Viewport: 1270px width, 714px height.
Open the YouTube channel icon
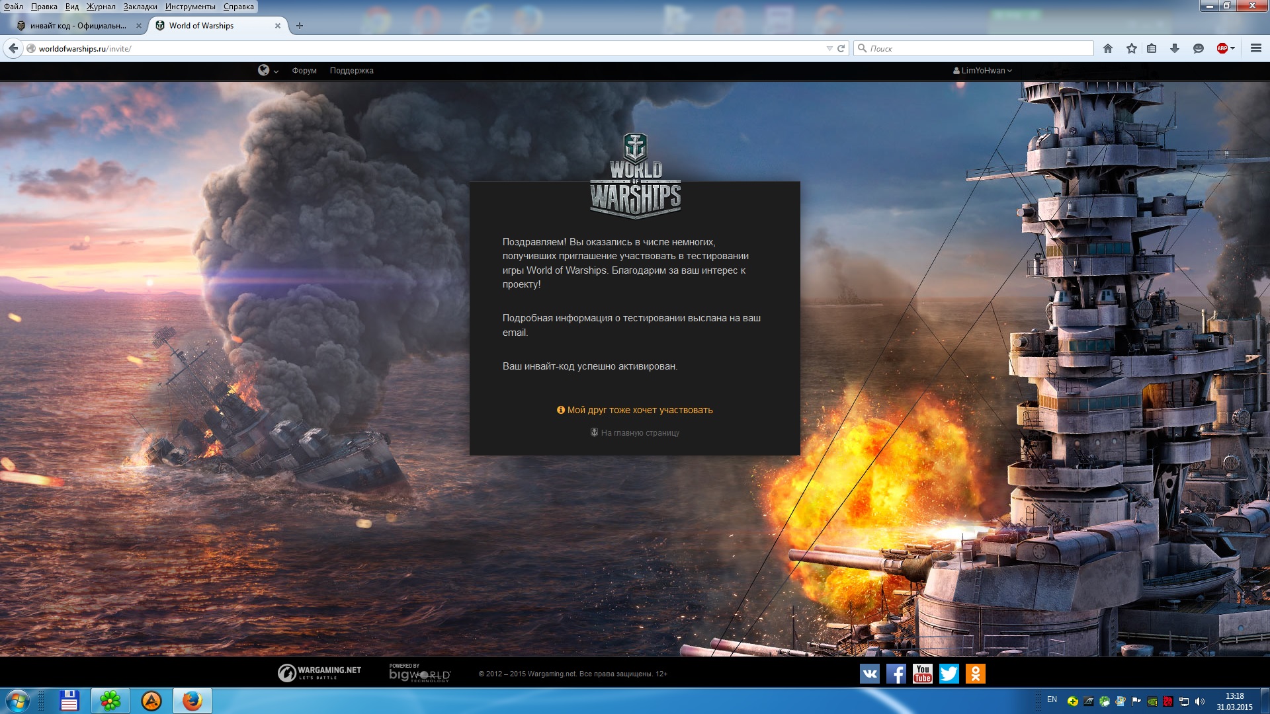(x=923, y=674)
